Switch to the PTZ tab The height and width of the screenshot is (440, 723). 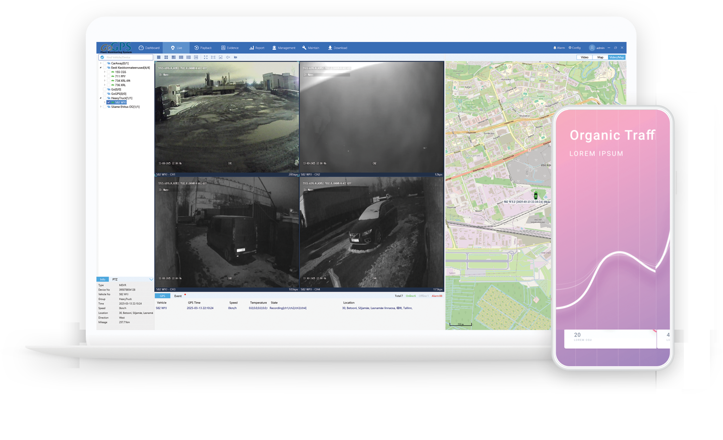pyautogui.click(x=115, y=280)
